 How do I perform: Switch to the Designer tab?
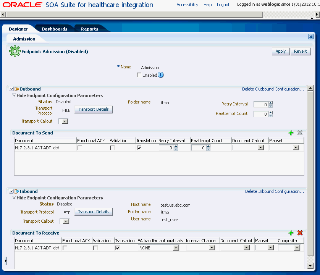point(18,29)
